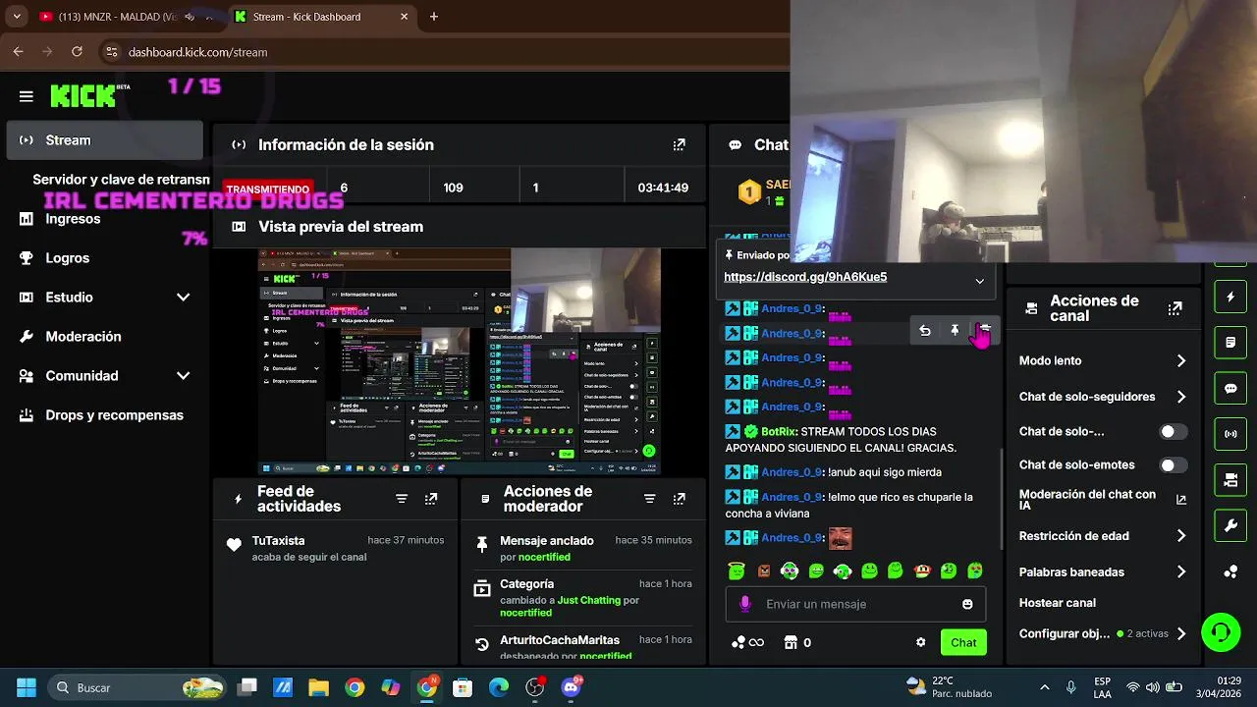
Task: Open the emoji picker in message box
Action: click(x=967, y=604)
